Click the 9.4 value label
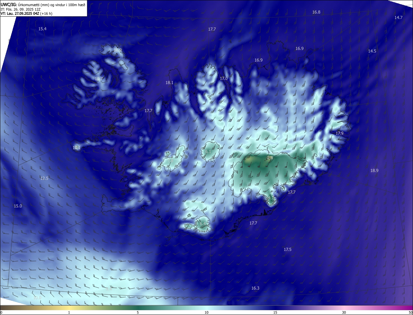 pos(109,289)
